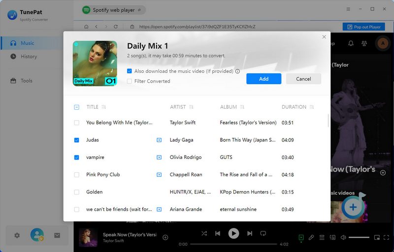The image size is (394, 252).
Task: Reload the Spotify web player page
Action: (116, 27)
